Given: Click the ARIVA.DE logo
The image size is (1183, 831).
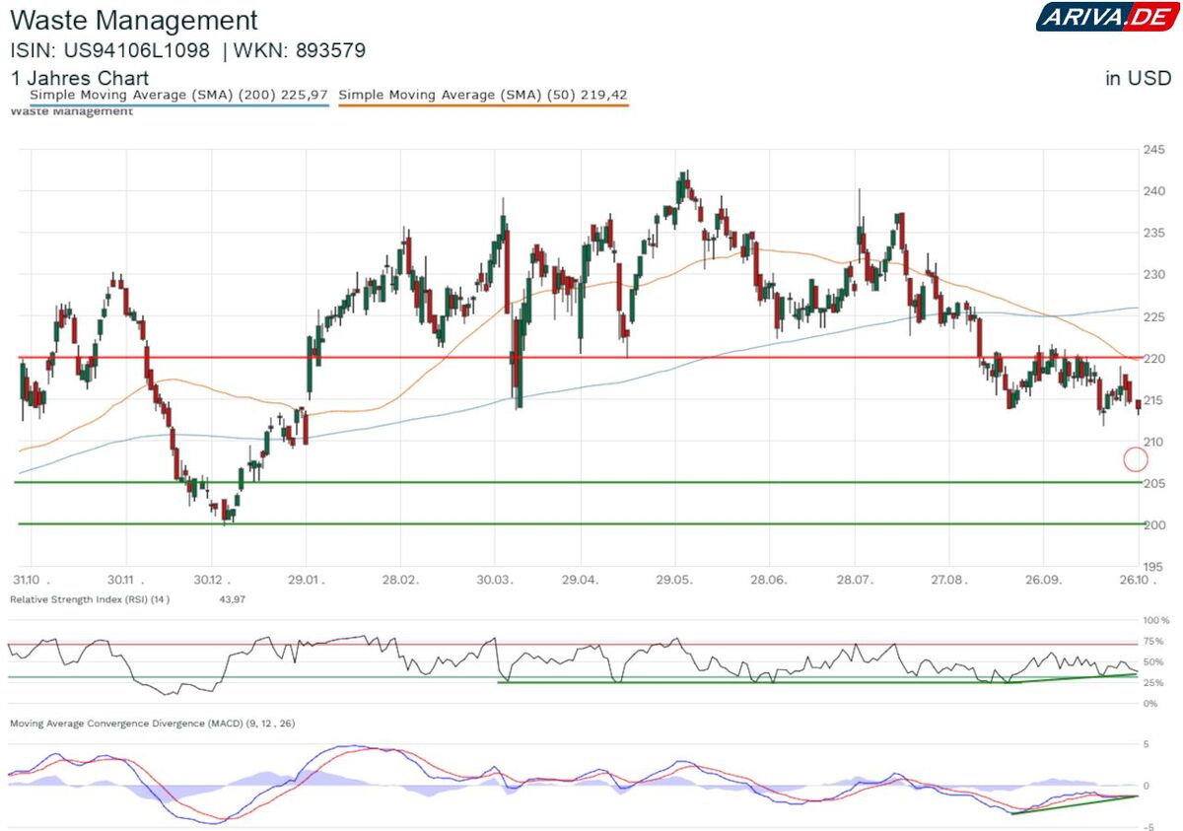Looking at the screenshot, I should click(x=1107, y=18).
